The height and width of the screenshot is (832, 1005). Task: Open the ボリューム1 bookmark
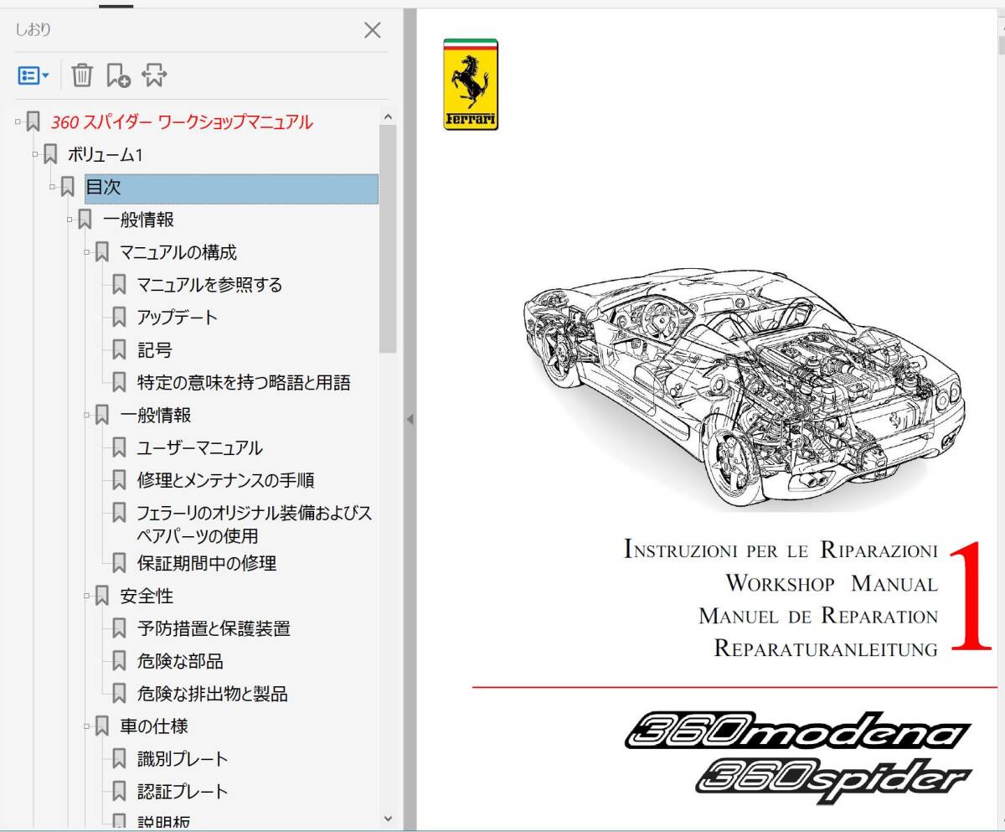pos(106,155)
